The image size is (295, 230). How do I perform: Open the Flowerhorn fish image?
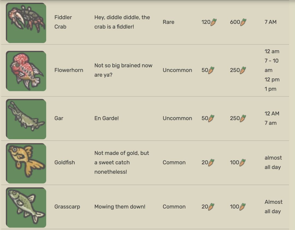click(x=26, y=71)
